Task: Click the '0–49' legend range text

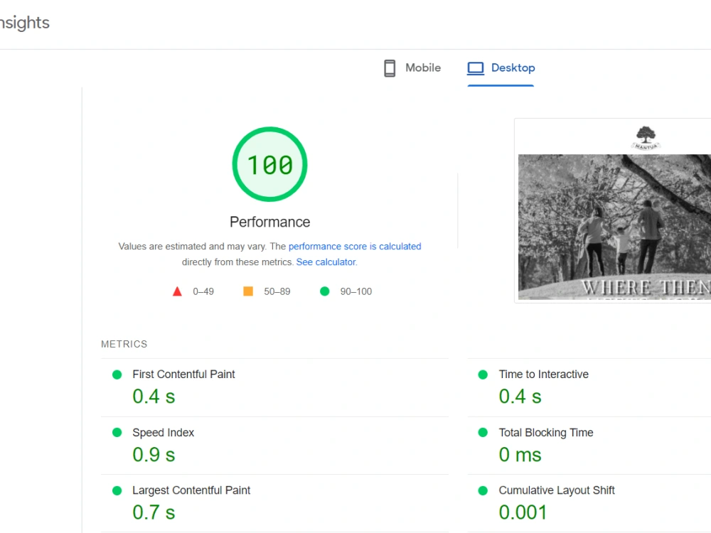Action: click(x=203, y=291)
